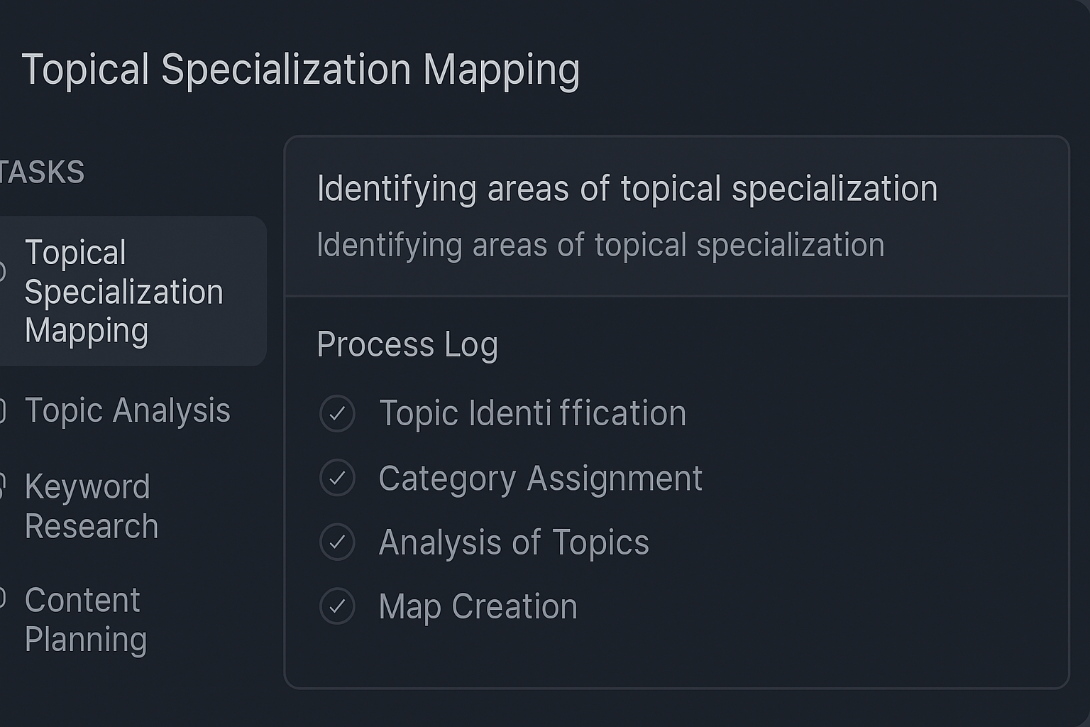
Task: Open the Content Planning task
Action: point(85,619)
